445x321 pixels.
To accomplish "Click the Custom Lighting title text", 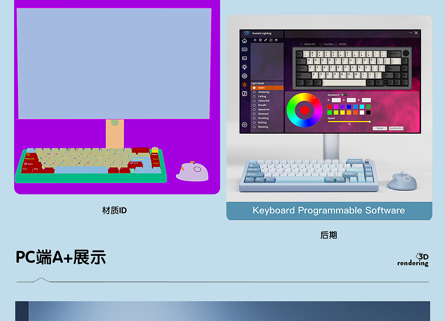I will click(x=262, y=33).
